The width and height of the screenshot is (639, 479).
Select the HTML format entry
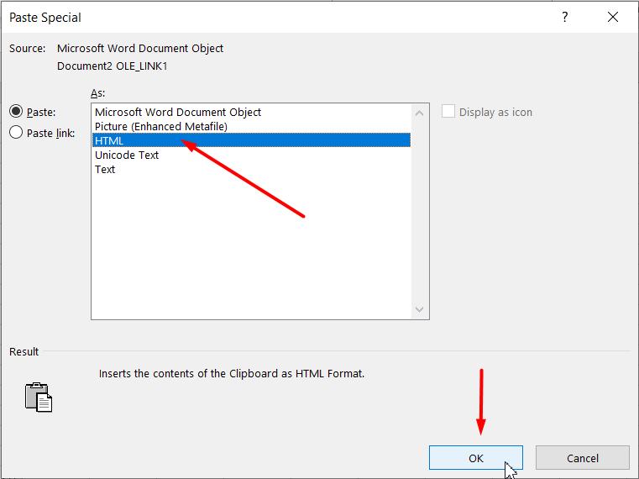click(109, 140)
